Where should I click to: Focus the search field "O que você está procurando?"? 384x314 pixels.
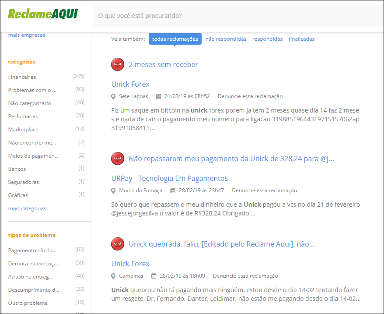pos(238,16)
